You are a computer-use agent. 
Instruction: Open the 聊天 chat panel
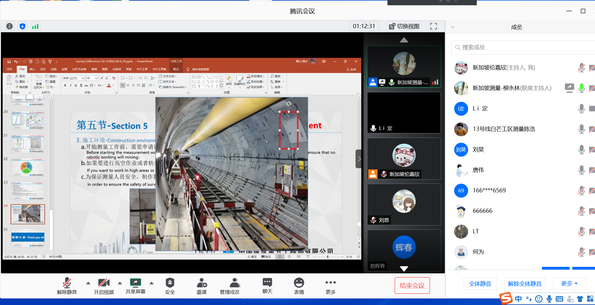click(x=267, y=286)
